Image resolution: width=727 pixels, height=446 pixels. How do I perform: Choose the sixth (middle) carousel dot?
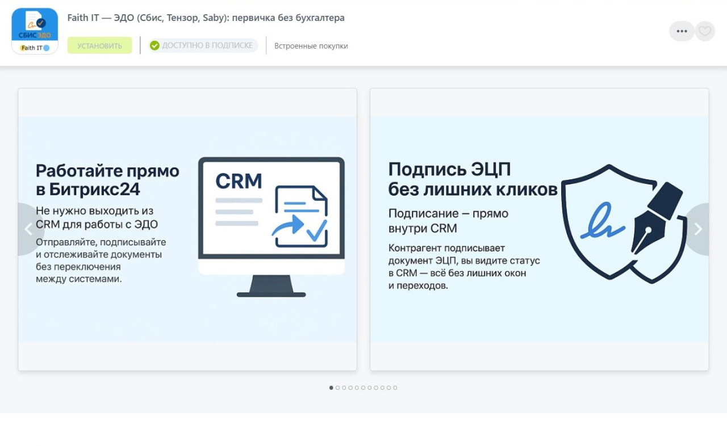(363, 388)
